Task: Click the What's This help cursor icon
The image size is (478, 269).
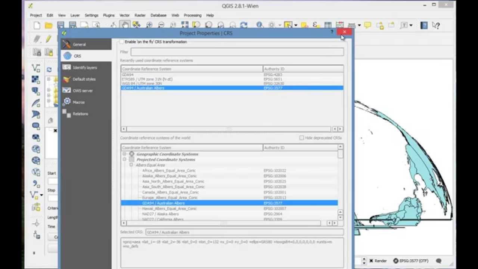Action: click(x=436, y=25)
